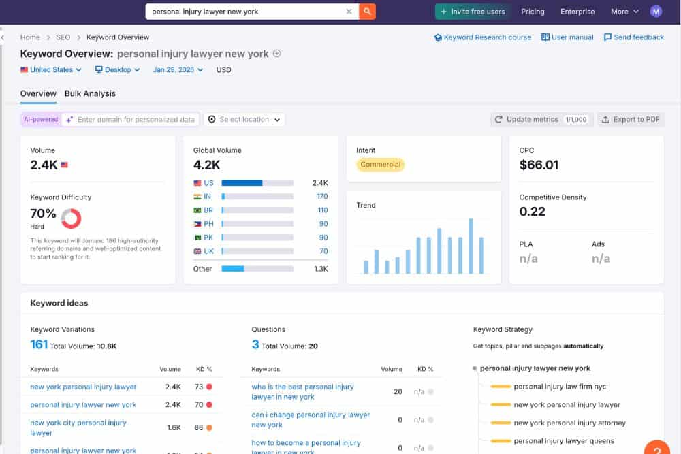Click the book icon beside User manual
Screen dimensions: 681x454
546,37
